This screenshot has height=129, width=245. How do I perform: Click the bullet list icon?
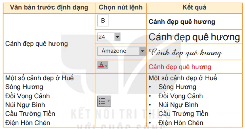tap(102, 101)
